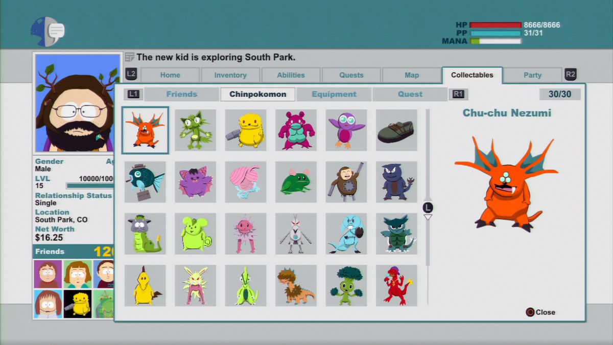Image resolution: width=613 pixels, height=345 pixels.
Task: Open the Friends sub-tab
Action: pos(181,94)
